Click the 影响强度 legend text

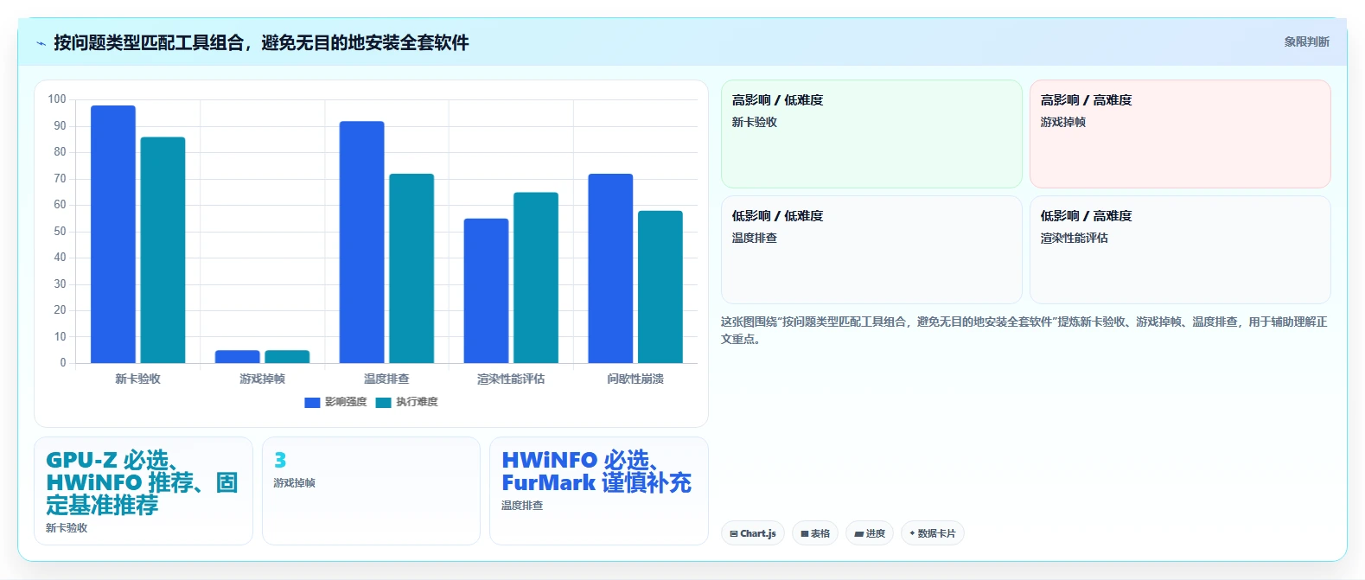point(346,402)
